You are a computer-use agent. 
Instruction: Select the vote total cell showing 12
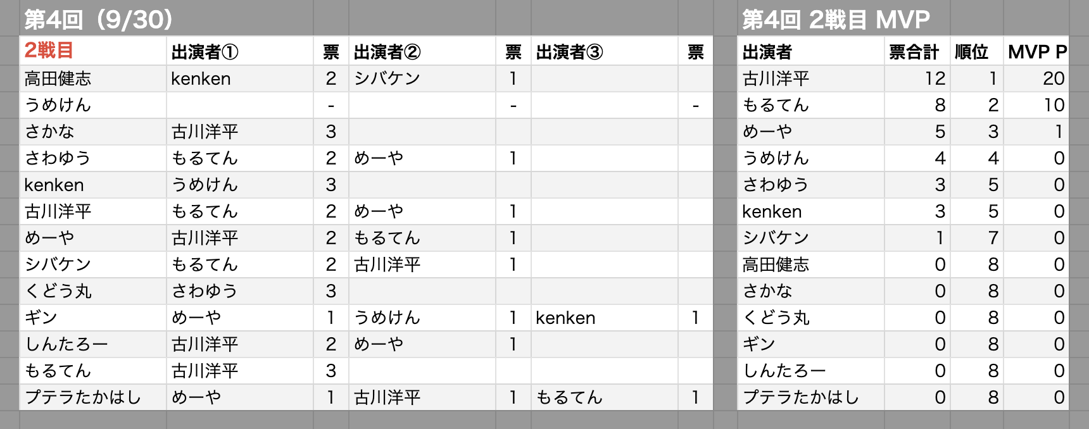935,78
